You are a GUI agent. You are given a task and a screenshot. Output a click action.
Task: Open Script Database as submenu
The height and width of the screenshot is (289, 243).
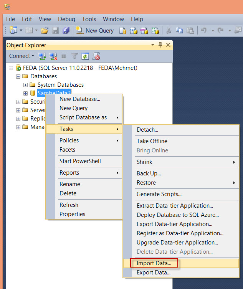84,117
